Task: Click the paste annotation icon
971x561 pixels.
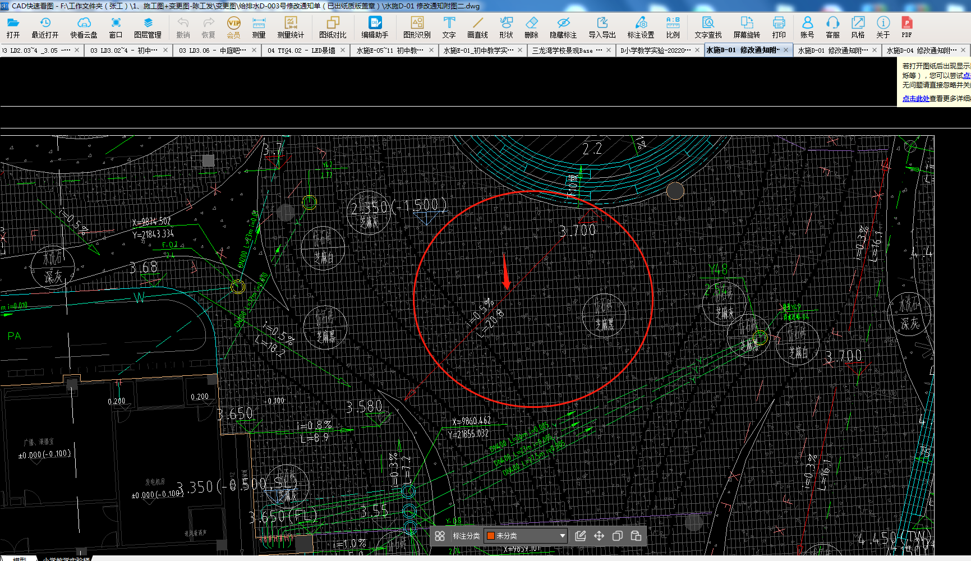Action: point(636,536)
